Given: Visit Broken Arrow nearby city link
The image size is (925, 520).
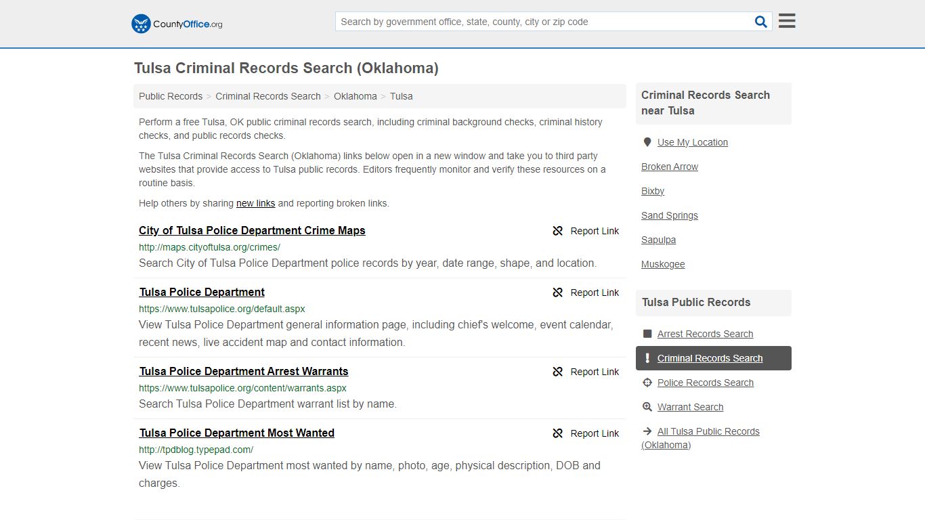Looking at the screenshot, I should [x=670, y=167].
